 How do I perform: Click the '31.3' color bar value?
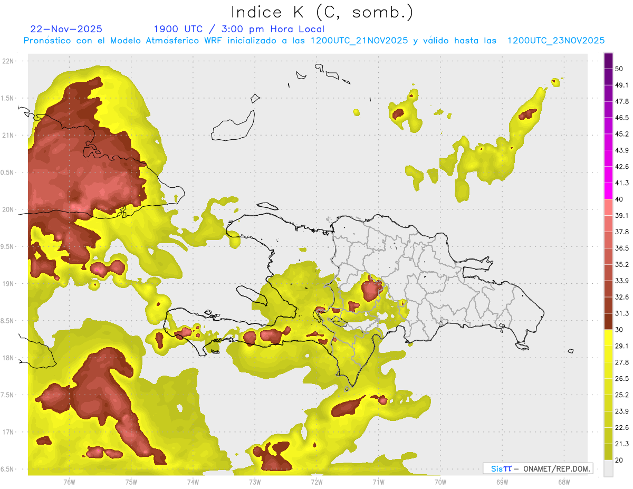[622, 313]
